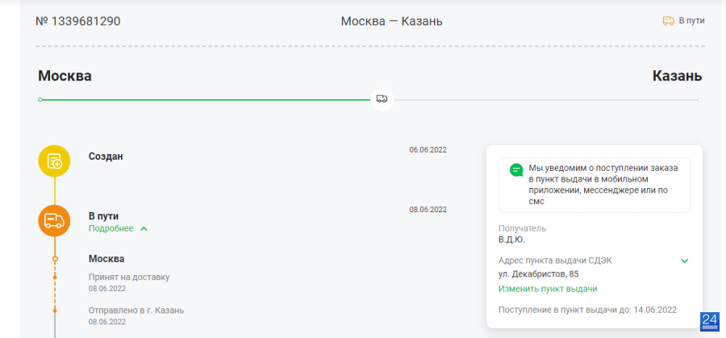This screenshot has width=726, height=338.
Task: Click the blue 24 badge icon
Action: [709, 322]
